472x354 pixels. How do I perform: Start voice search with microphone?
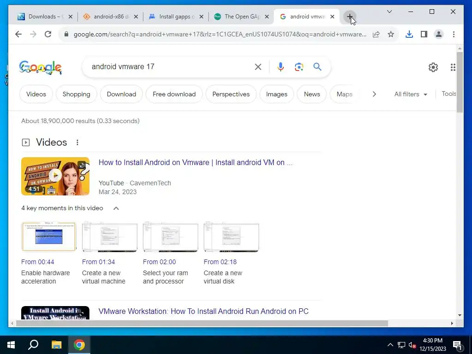coord(281,67)
